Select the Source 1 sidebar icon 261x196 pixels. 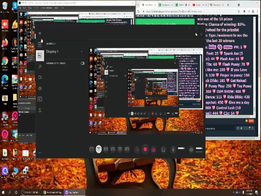[x=40, y=45]
